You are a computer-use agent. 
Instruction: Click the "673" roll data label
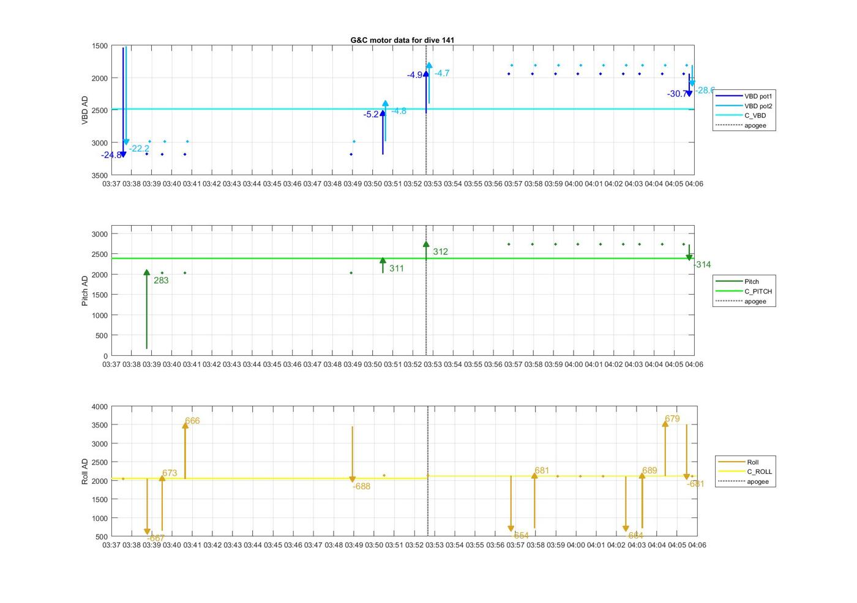(170, 473)
